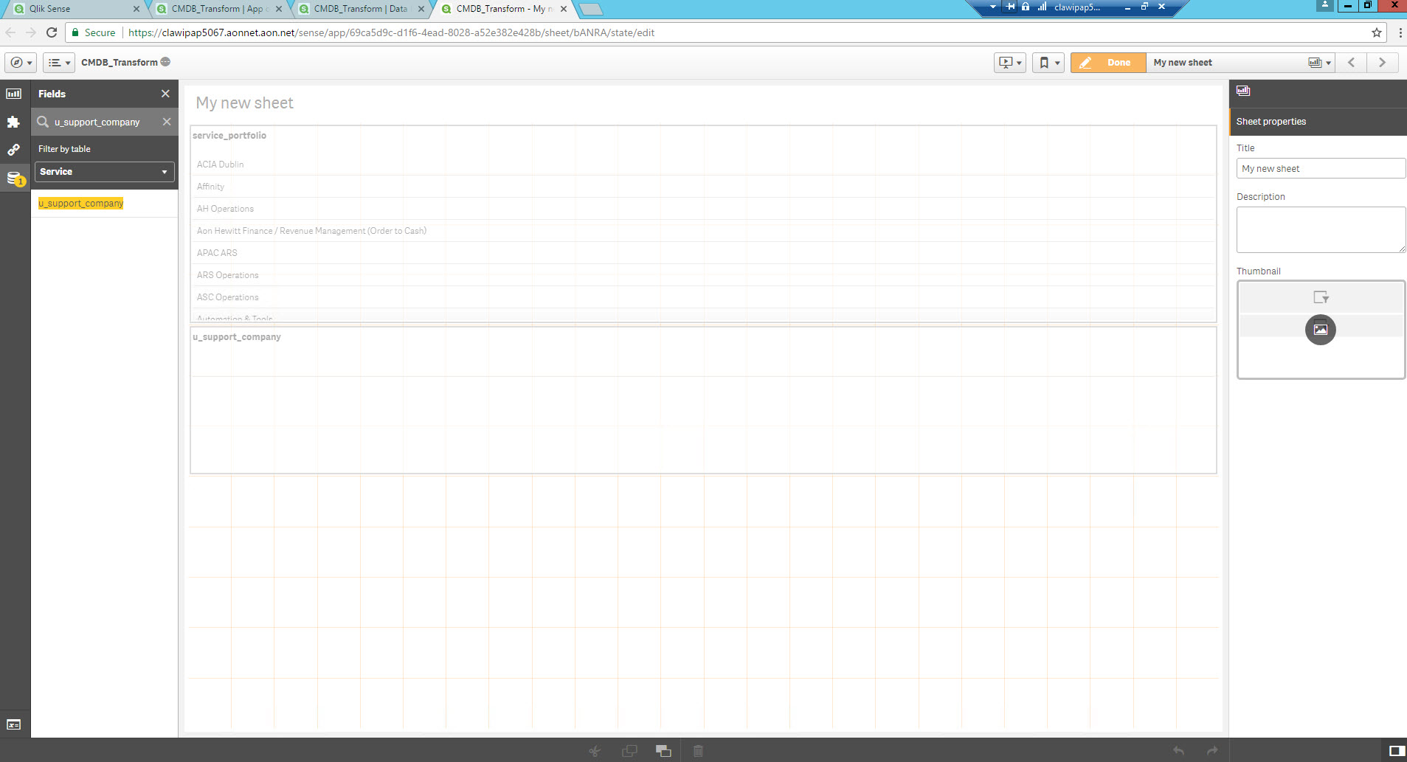Screen dimensions: 1407x762
Task: Change the sheet thumbnail image
Action: (1321, 330)
